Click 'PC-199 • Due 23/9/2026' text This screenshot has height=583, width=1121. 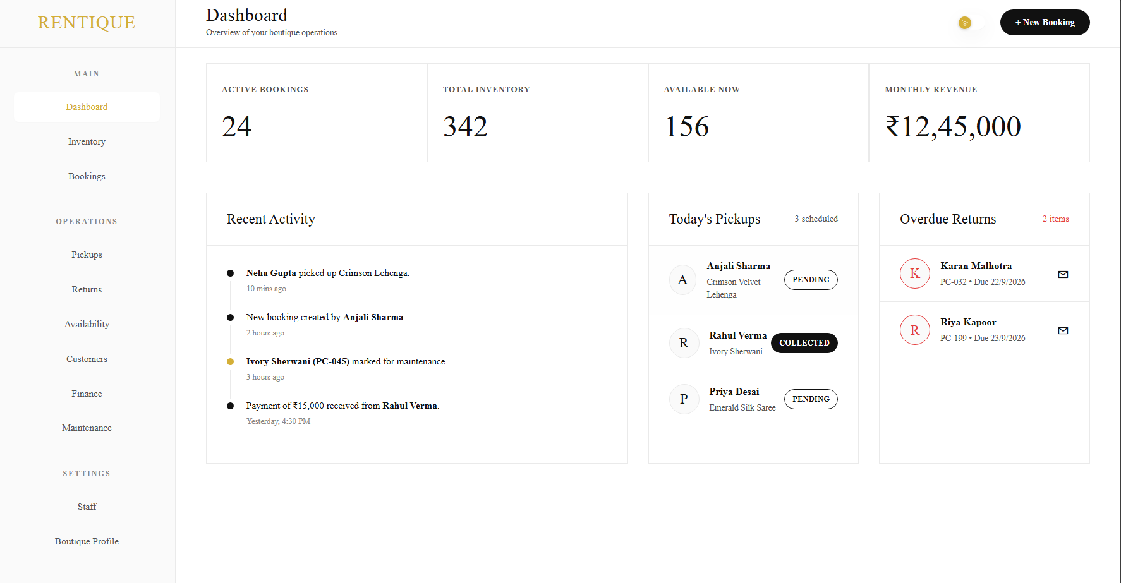(983, 339)
